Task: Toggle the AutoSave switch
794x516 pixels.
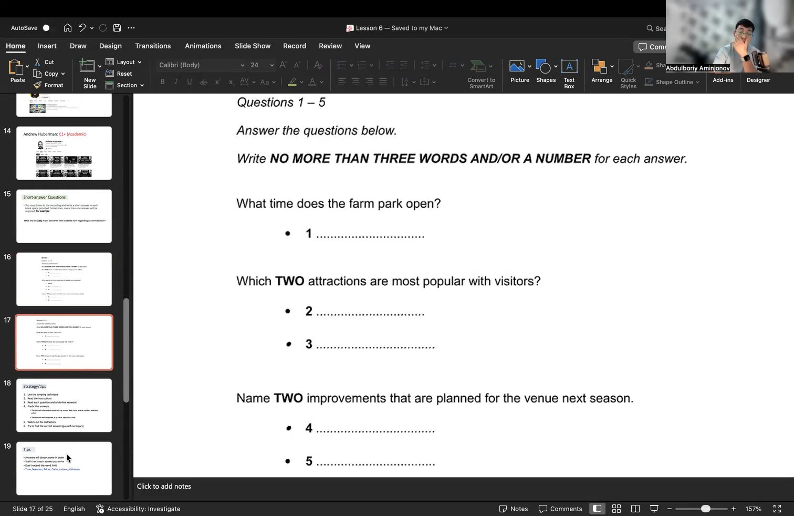Action: [46, 28]
